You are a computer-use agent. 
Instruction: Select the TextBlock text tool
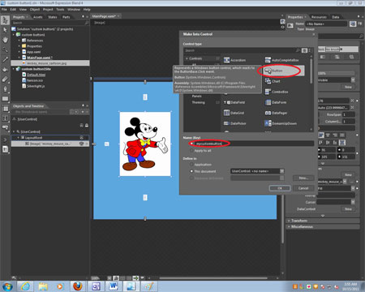5,118
